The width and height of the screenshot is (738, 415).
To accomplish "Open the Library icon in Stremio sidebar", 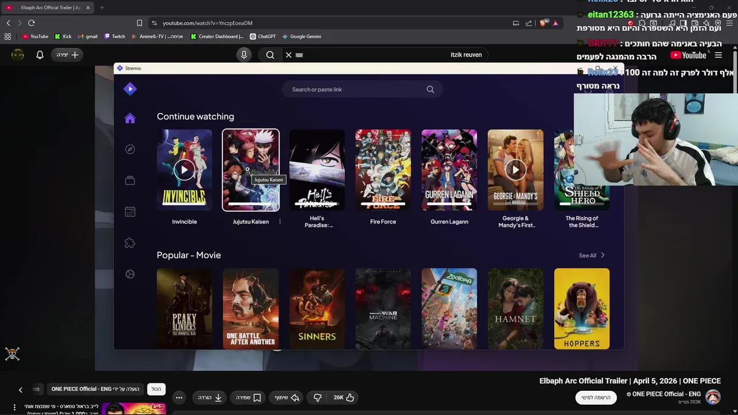I will 130,180.
